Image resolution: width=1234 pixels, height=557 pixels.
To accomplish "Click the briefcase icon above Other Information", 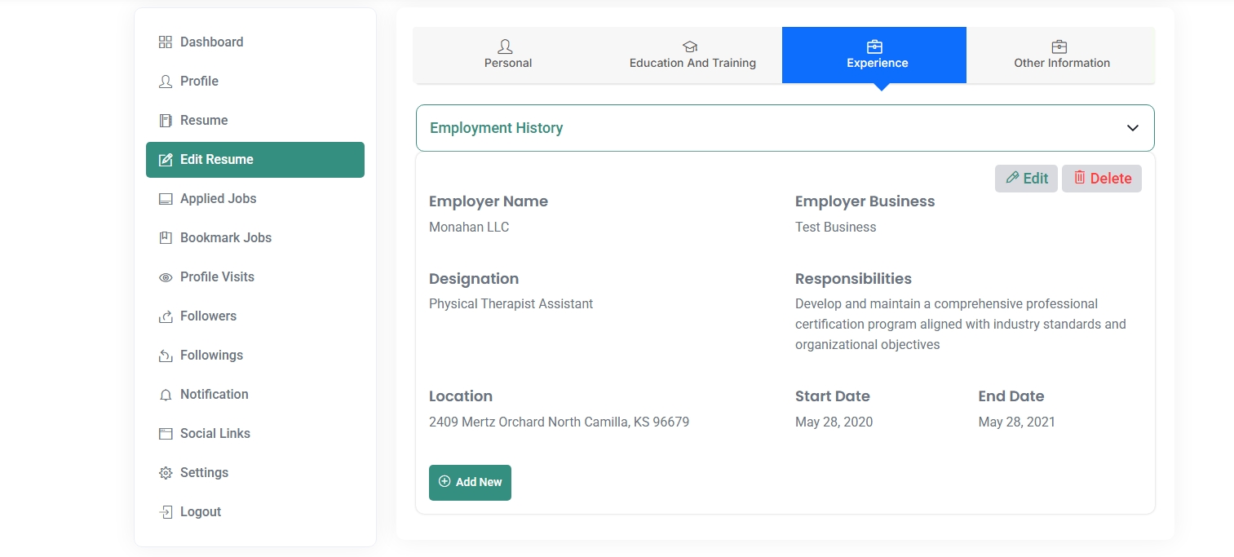I will coord(1059,46).
